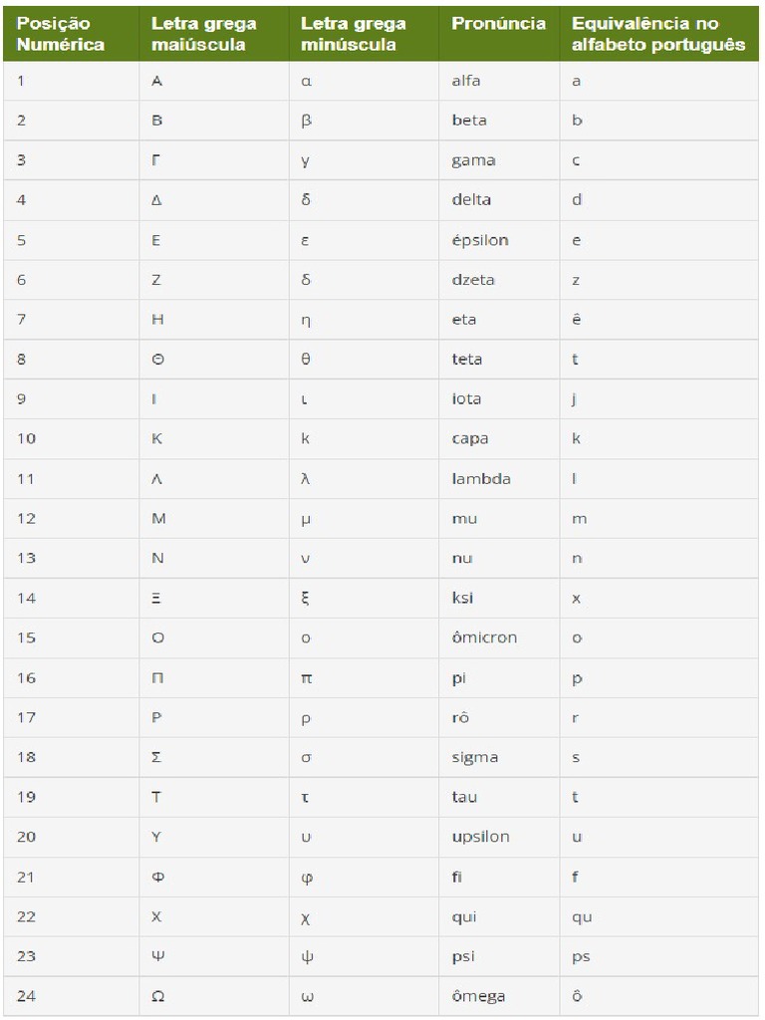Click the word "alfa" in the pronunciation column
Viewport: 765px width, 1020px height.
(x=465, y=81)
